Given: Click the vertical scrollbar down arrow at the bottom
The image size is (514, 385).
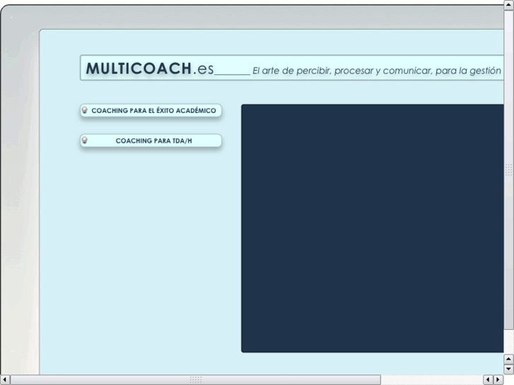Looking at the screenshot, I should (x=509, y=369).
